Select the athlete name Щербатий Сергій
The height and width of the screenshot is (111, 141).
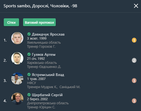(x=47, y=95)
